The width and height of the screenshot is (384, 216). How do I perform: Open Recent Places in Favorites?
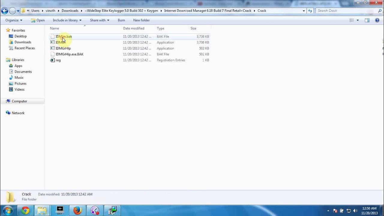(x=25, y=48)
